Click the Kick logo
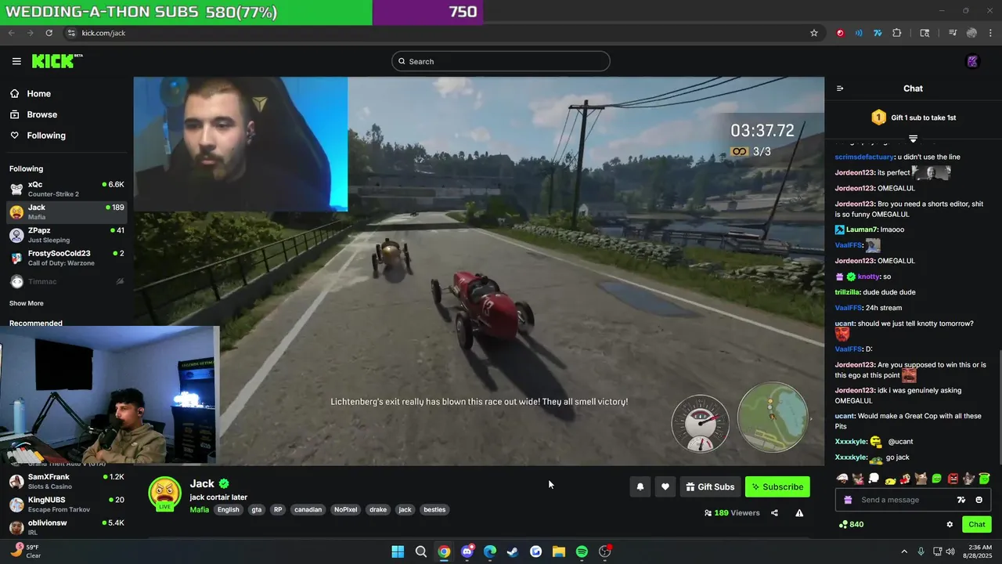This screenshot has height=564, width=1002. click(56, 61)
